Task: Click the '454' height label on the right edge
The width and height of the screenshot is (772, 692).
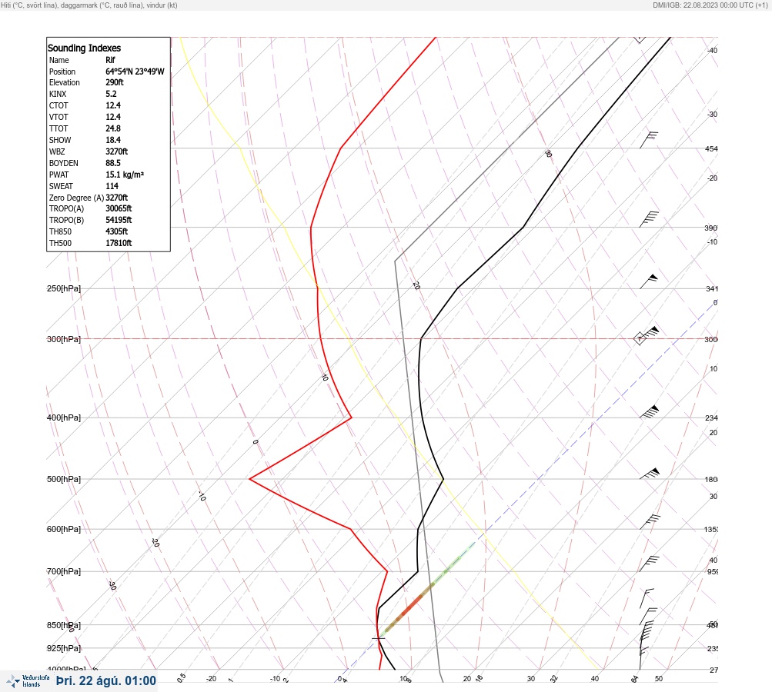Action: click(x=711, y=148)
